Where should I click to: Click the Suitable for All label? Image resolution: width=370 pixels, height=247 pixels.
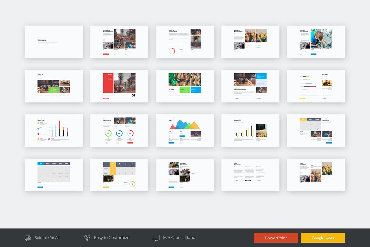click(x=47, y=238)
